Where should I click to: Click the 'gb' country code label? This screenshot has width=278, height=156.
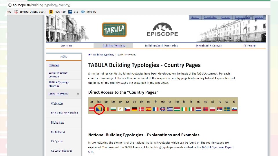[x=163, y=102]
